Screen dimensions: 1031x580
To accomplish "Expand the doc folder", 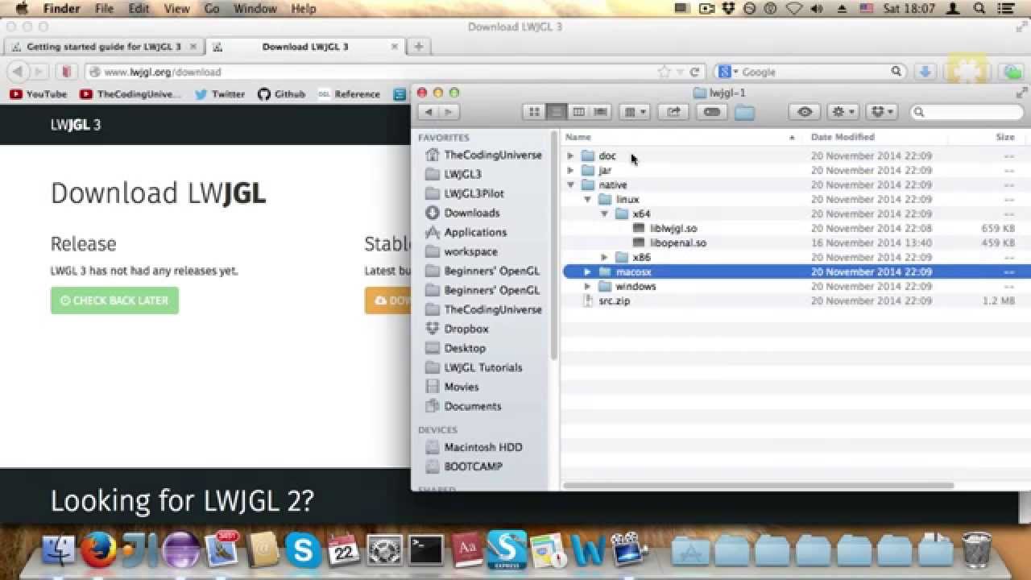I will (x=570, y=155).
